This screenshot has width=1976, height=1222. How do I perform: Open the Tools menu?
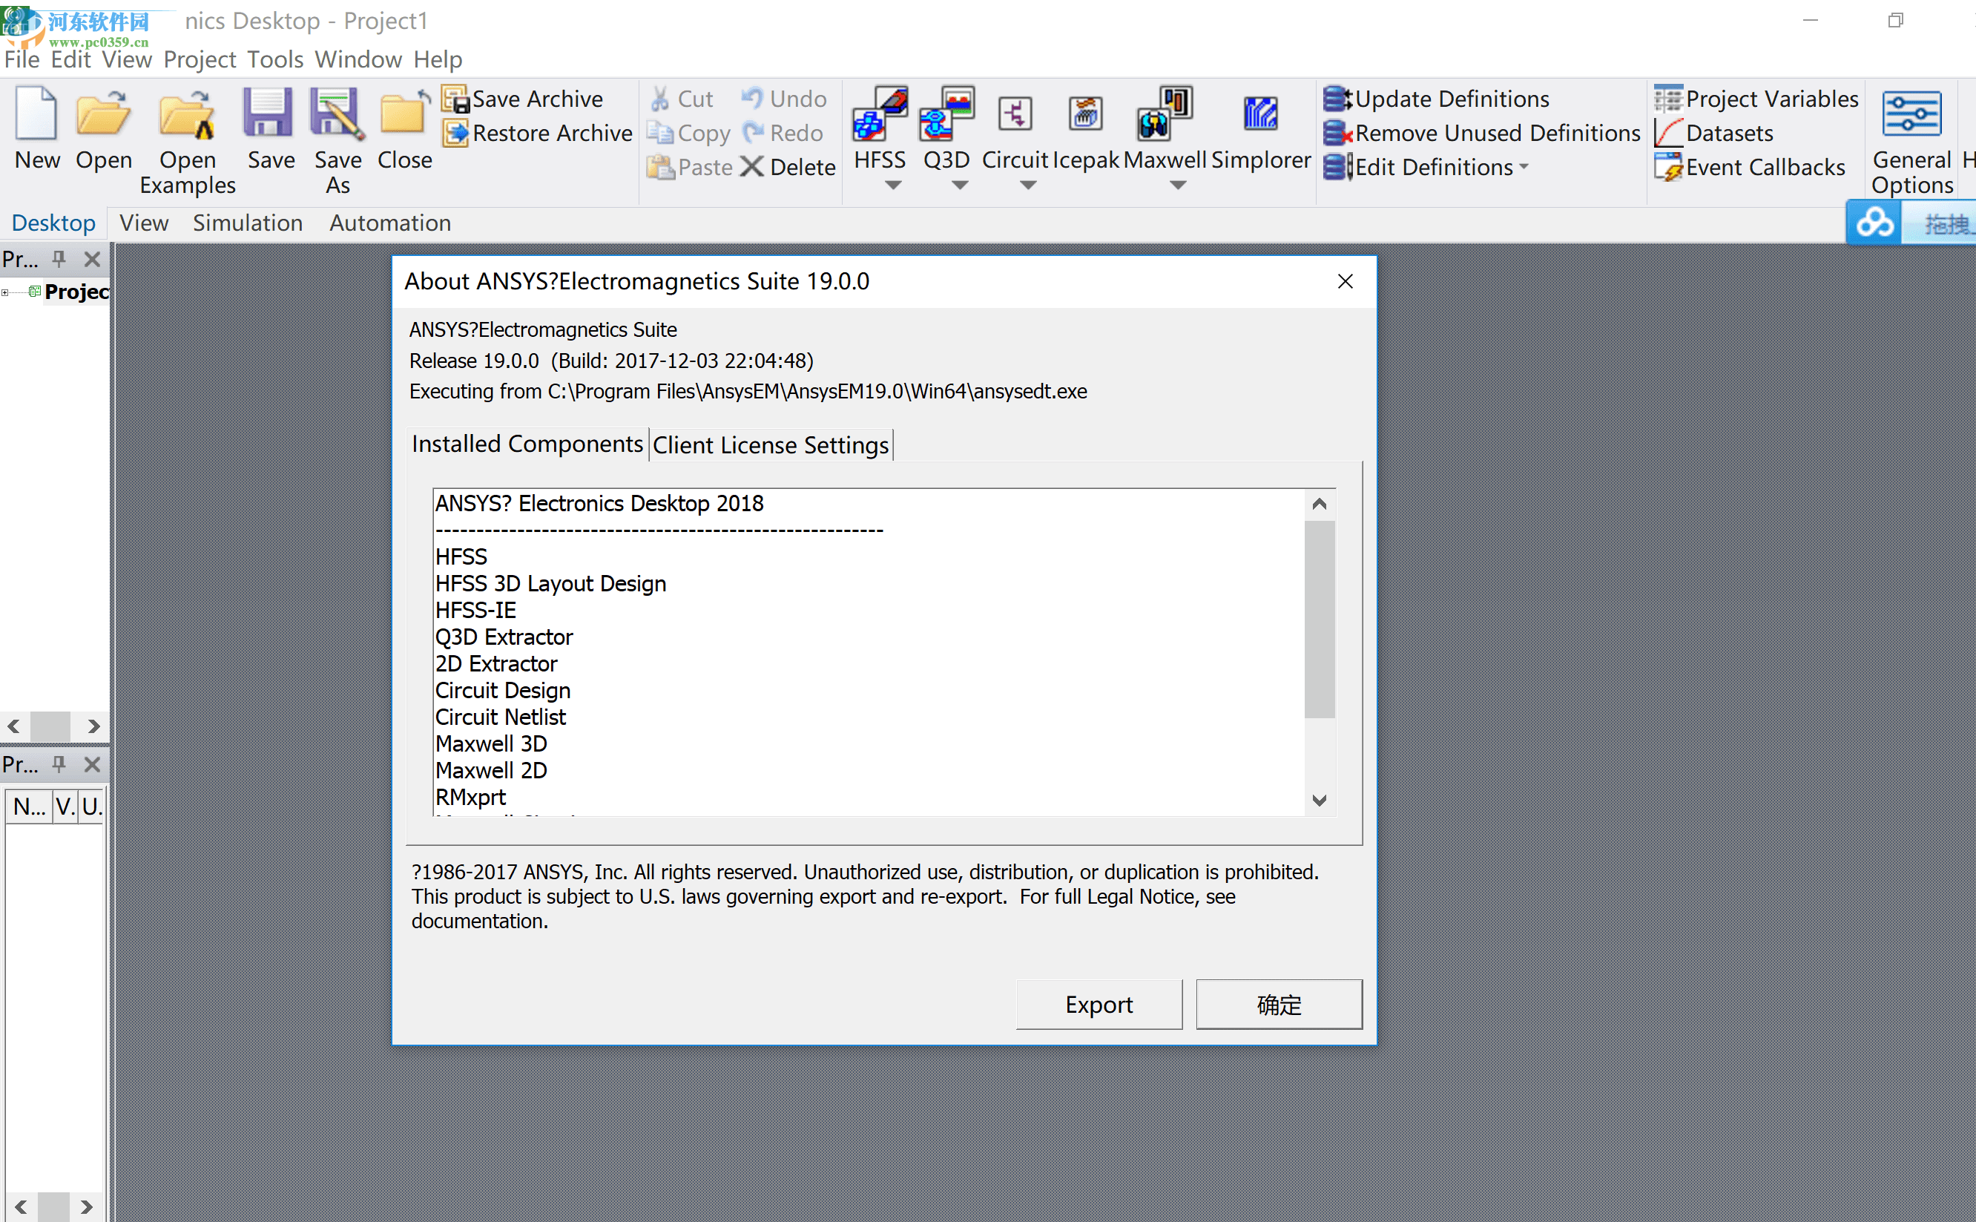coord(274,59)
